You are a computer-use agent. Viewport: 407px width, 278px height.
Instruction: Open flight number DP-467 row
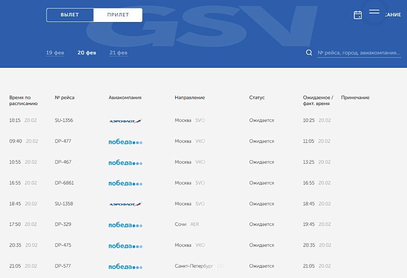[x=63, y=162]
